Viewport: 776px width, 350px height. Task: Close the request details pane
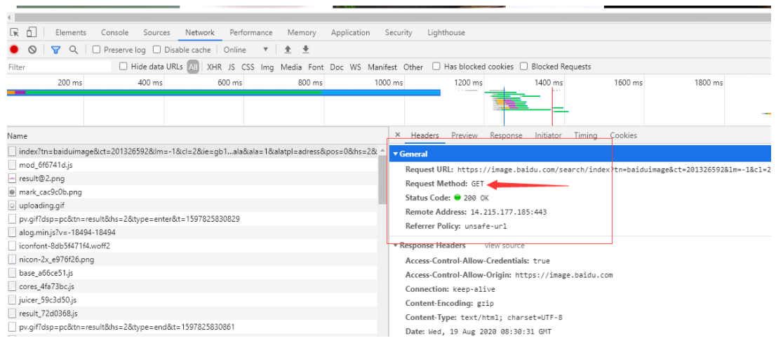coord(398,135)
